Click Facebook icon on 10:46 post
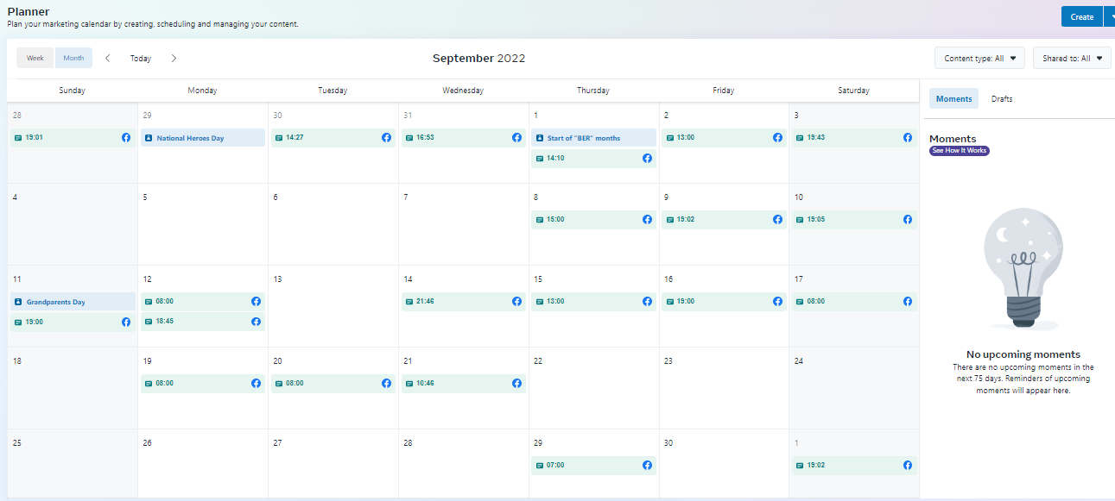This screenshot has width=1115, height=501. tap(517, 383)
